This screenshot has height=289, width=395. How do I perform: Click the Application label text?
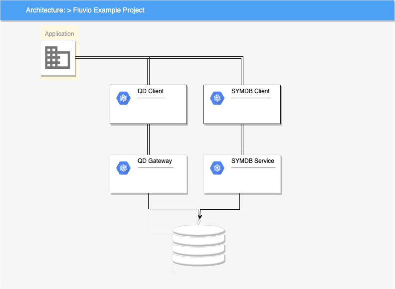59,34
